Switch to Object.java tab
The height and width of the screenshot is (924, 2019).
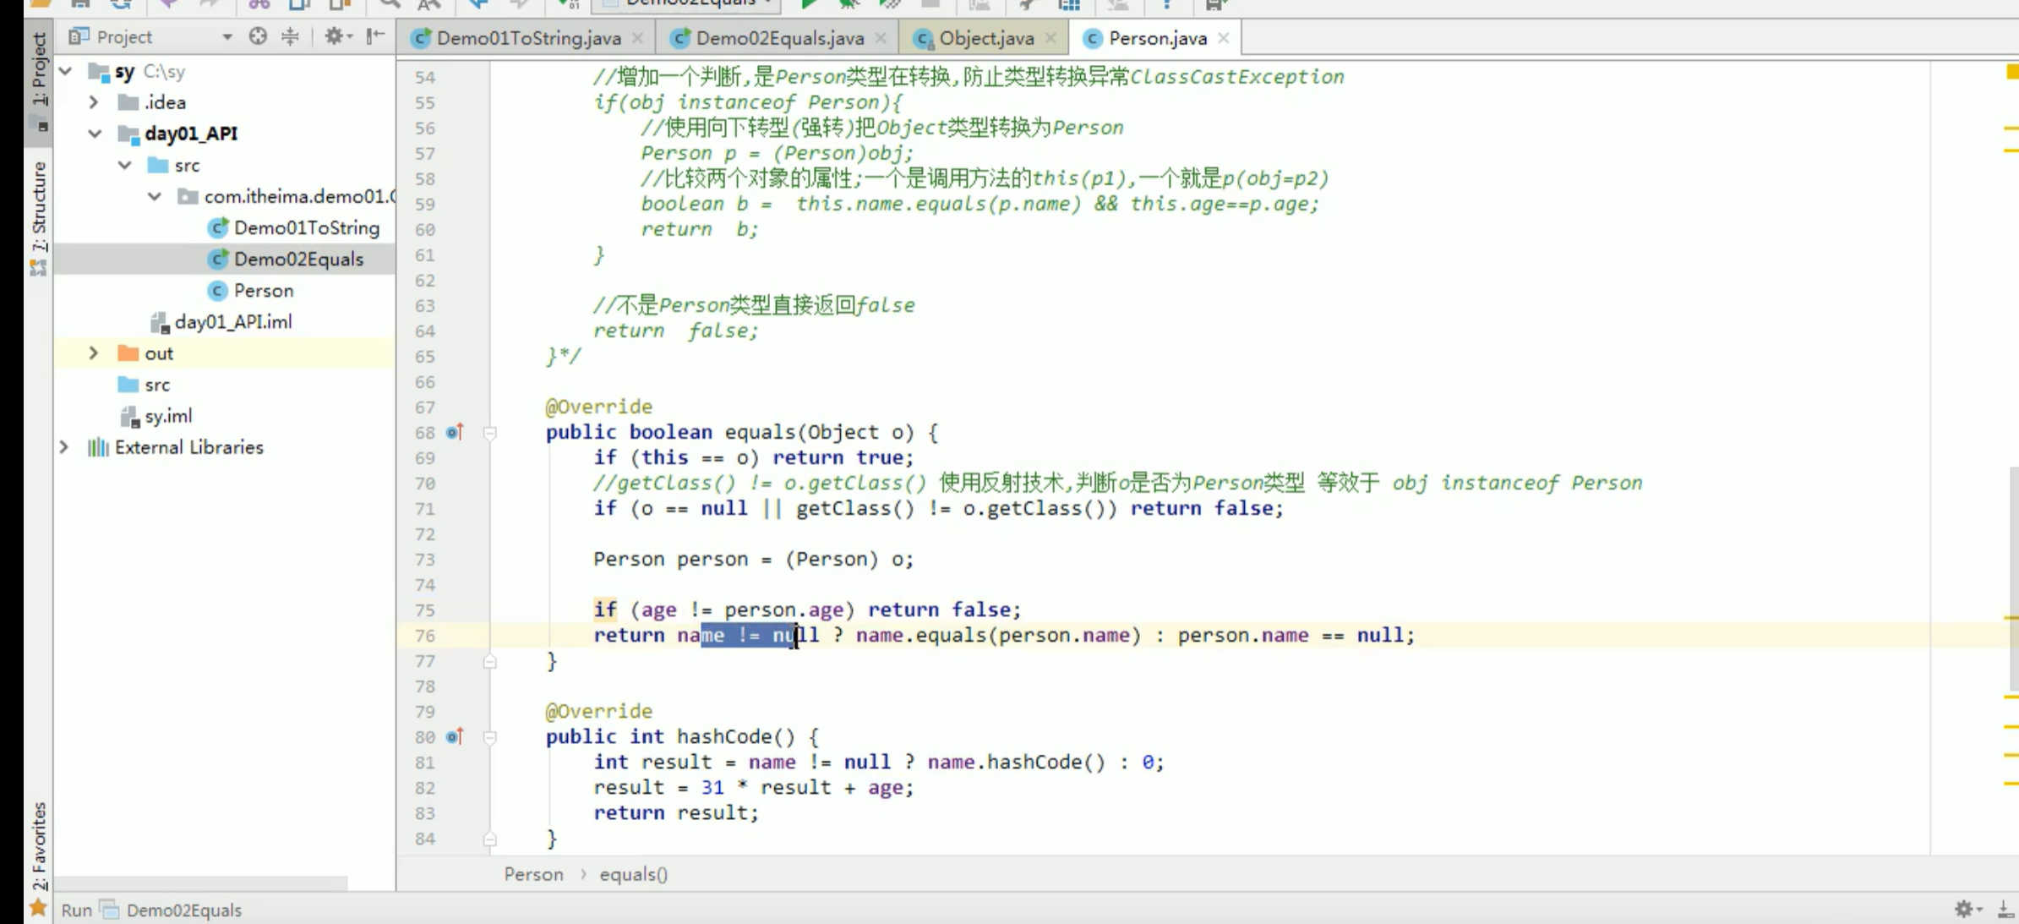[x=985, y=38]
